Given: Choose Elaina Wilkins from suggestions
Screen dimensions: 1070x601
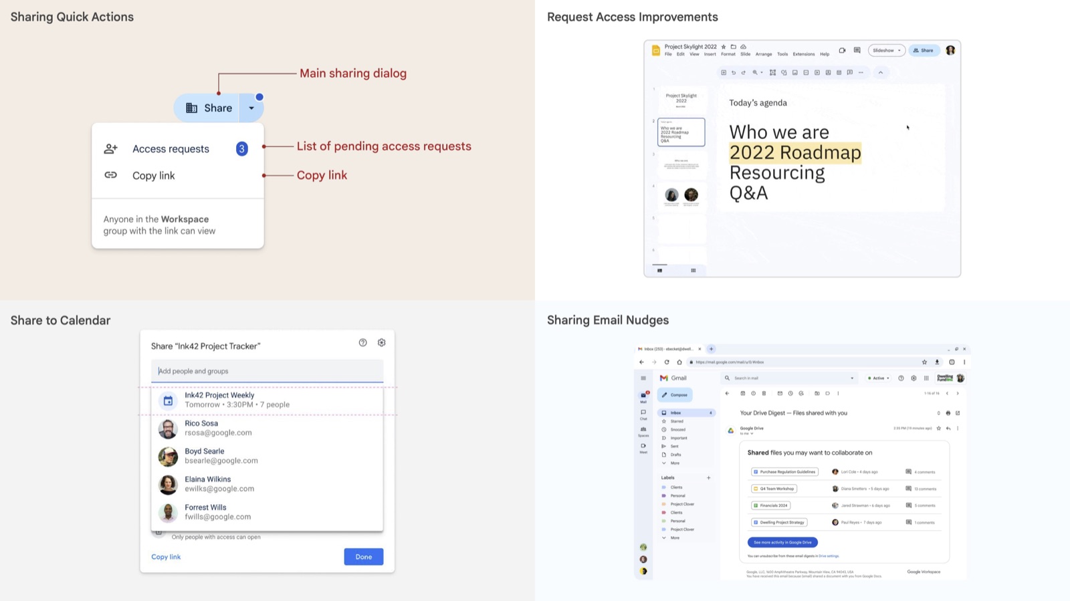Looking at the screenshot, I should coord(267,484).
